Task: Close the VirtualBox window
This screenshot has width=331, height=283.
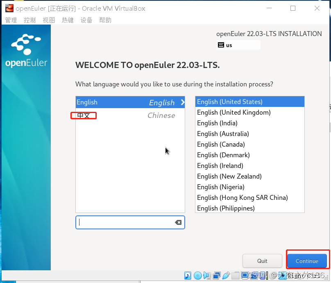Action: 317,8
